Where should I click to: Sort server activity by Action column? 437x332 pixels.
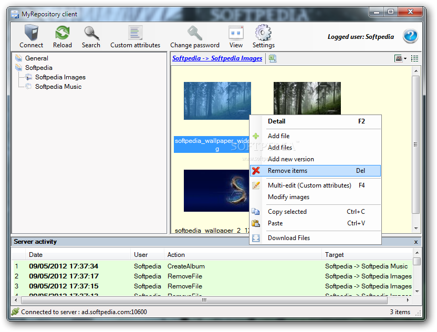pyautogui.click(x=243, y=254)
